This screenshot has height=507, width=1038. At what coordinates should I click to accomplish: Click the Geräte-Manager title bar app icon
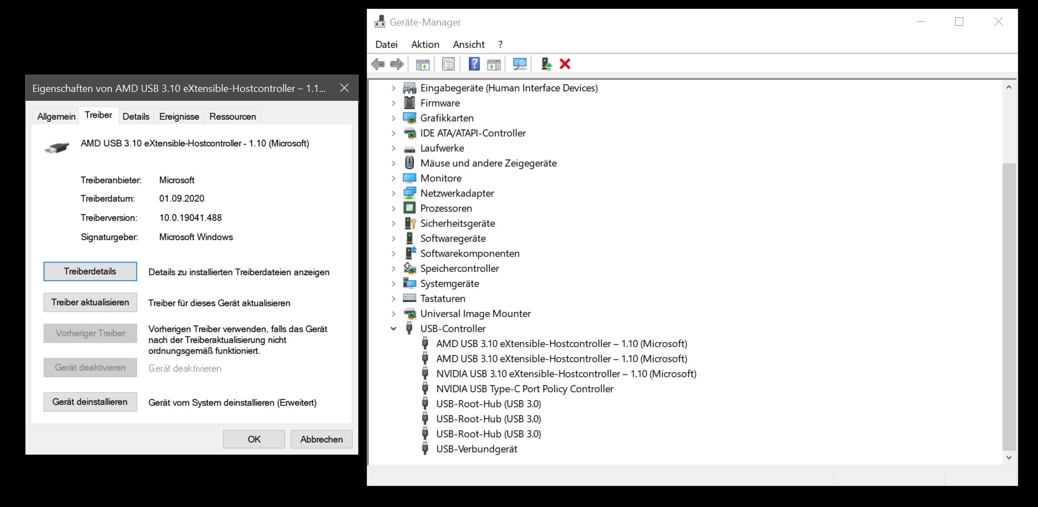click(x=380, y=22)
